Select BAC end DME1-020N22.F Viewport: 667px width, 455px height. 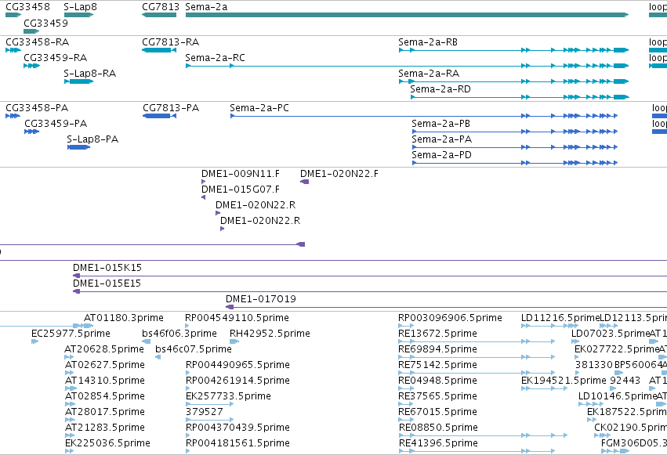point(305,182)
